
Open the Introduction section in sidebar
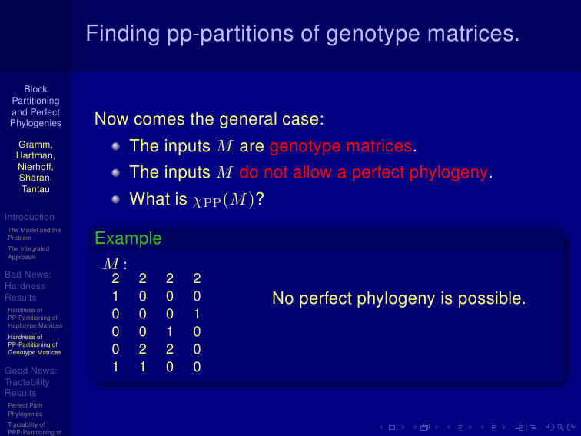(x=29, y=217)
